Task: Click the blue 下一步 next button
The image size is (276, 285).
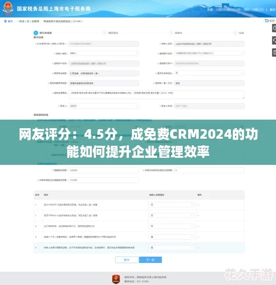Action: click(151, 260)
